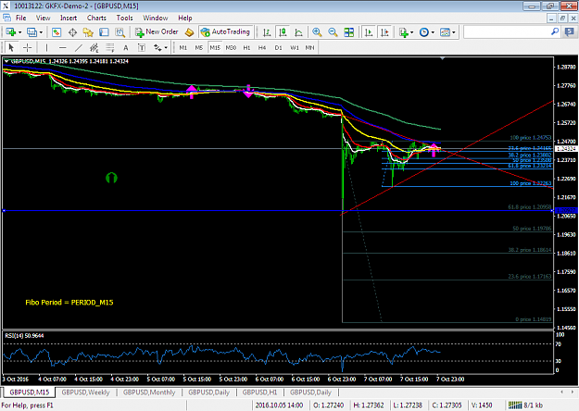Select the equidistant channel tool

(94, 47)
